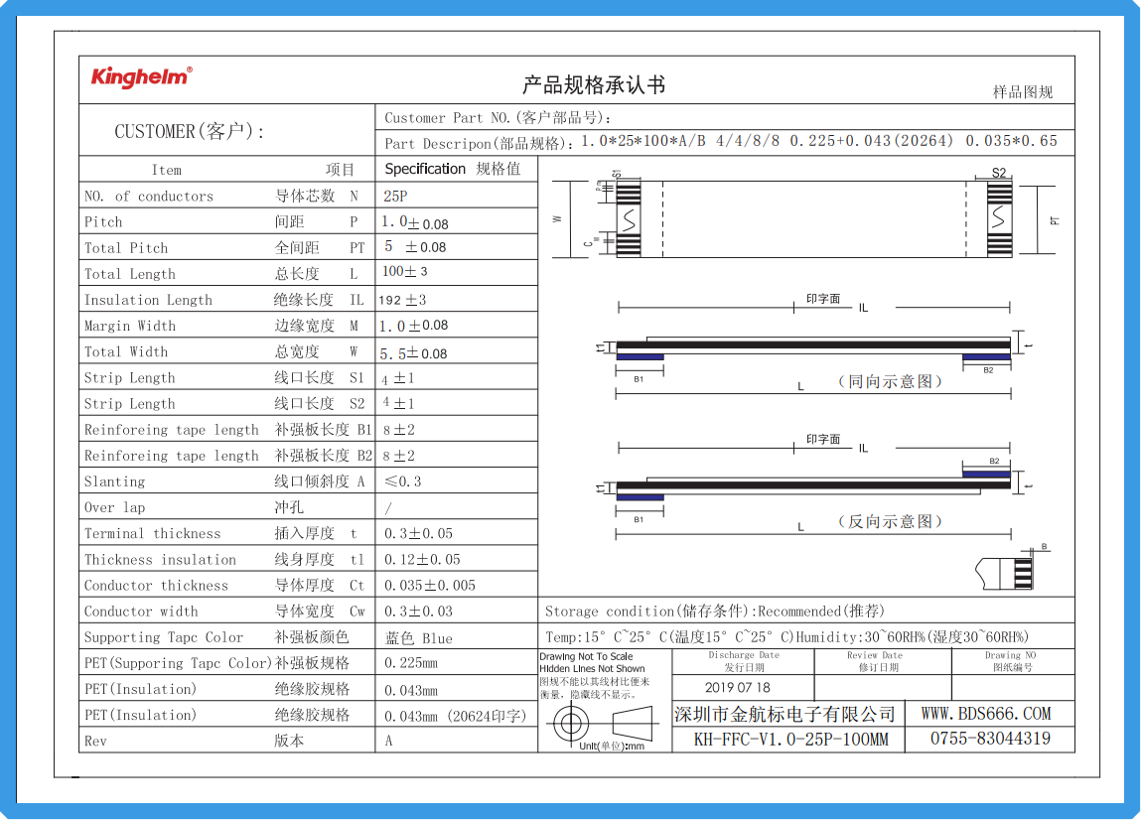Click the Reinforeing tape length B2 label
Screen dimensions: 1141x820
[x=227, y=456]
